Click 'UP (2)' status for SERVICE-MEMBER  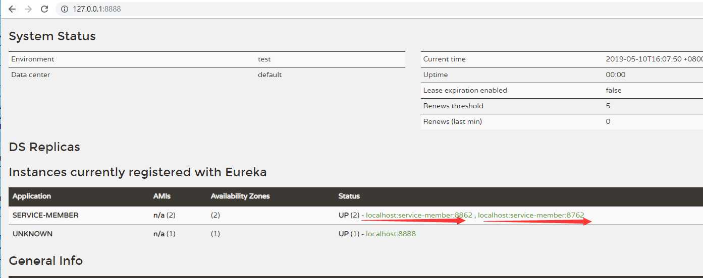click(349, 215)
